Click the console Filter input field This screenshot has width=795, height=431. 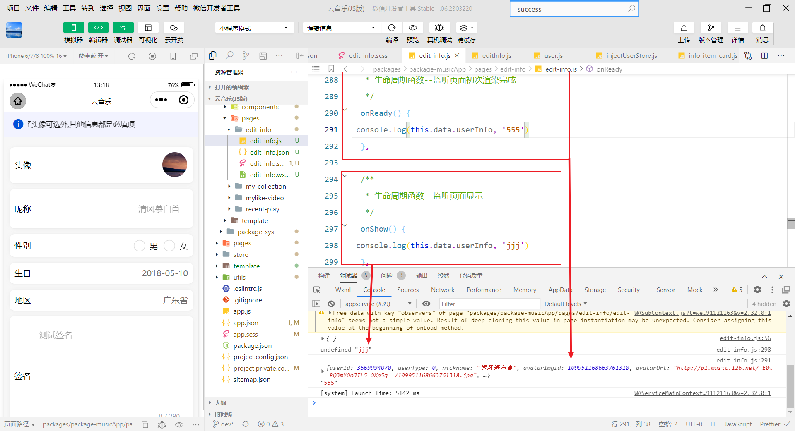(x=489, y=304)
